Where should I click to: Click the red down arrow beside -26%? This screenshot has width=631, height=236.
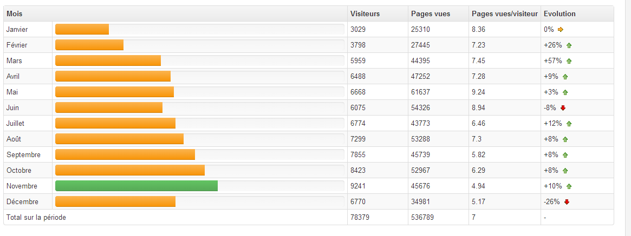[567, 202]
